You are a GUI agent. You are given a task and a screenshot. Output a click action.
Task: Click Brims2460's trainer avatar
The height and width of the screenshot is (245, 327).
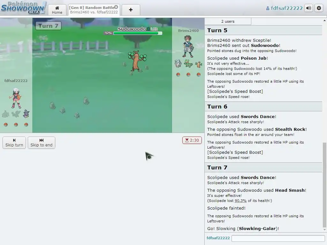pyautogui.click(x=188, y=46)
